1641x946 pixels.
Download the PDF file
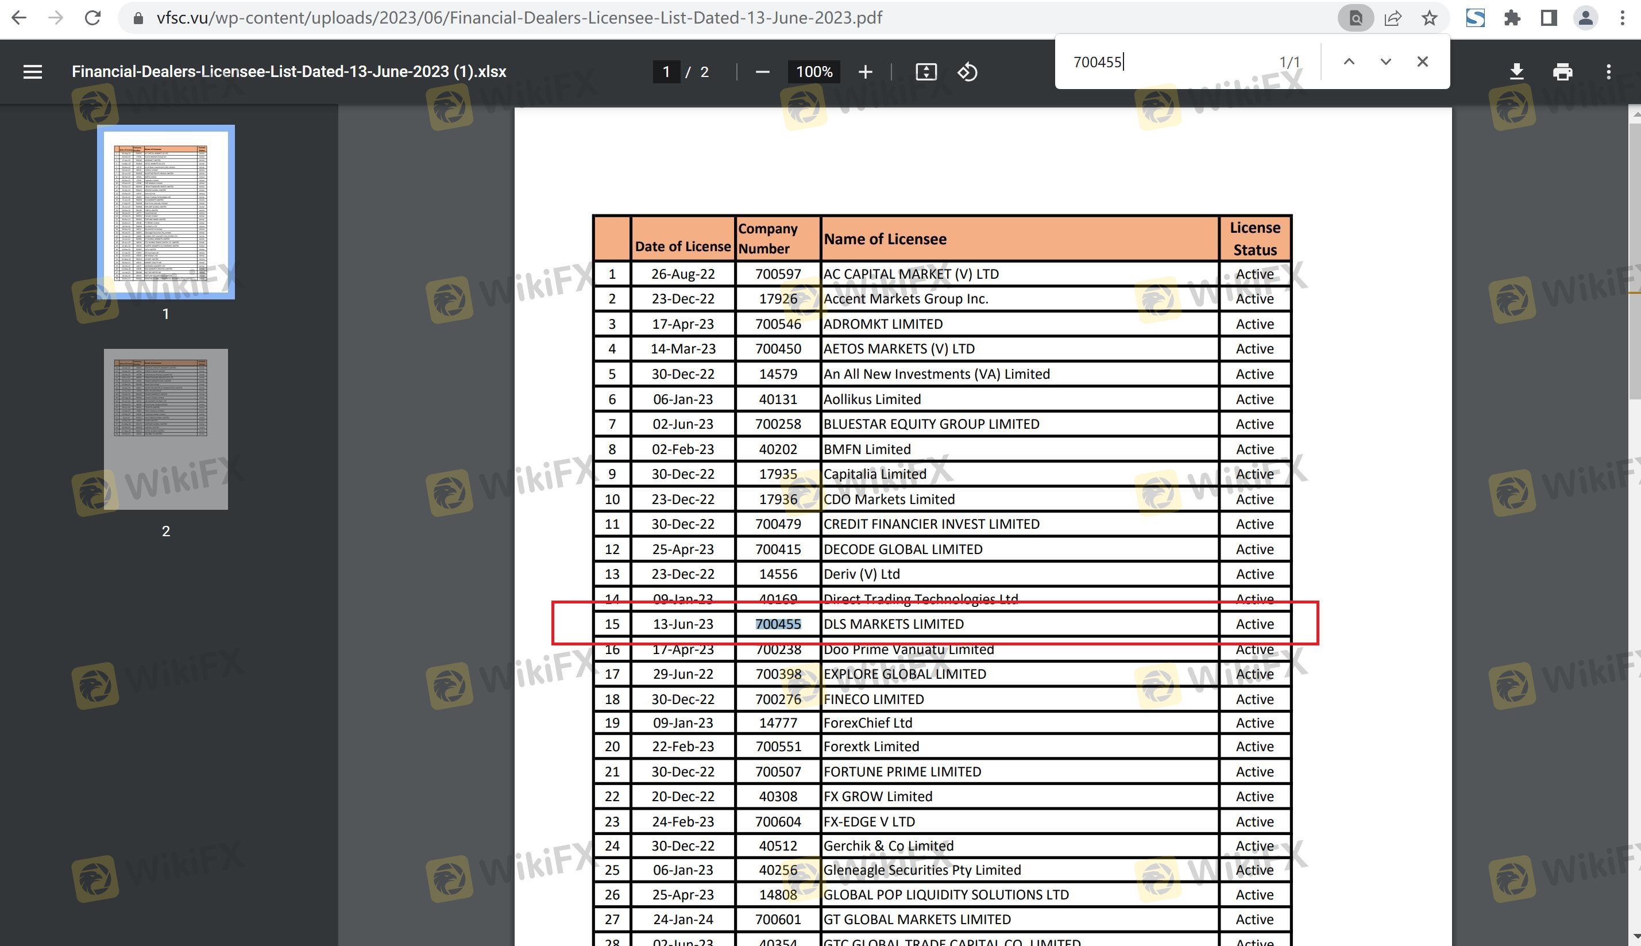1516,71
